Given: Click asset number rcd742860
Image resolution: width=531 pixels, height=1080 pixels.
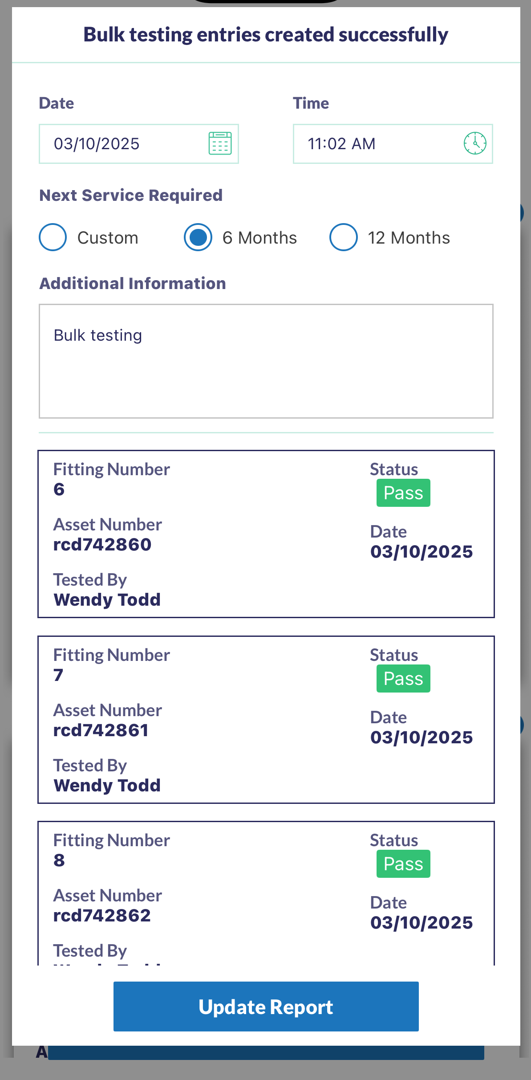Looking at the screenshot, I should coord(102,545).
